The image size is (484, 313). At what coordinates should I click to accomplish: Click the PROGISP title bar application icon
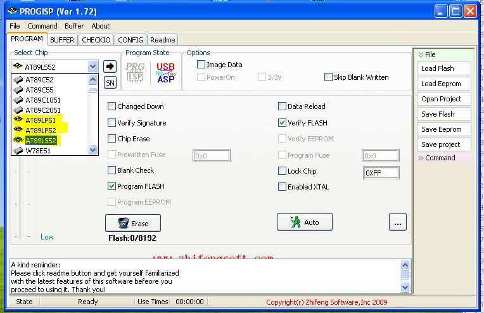(x=13, y=11)
